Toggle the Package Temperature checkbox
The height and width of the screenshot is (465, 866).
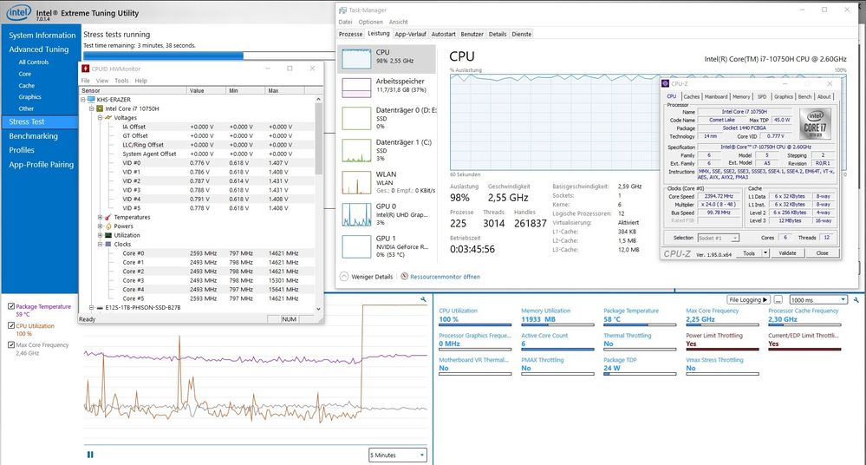pyautogui.click(x=10, y=306)
